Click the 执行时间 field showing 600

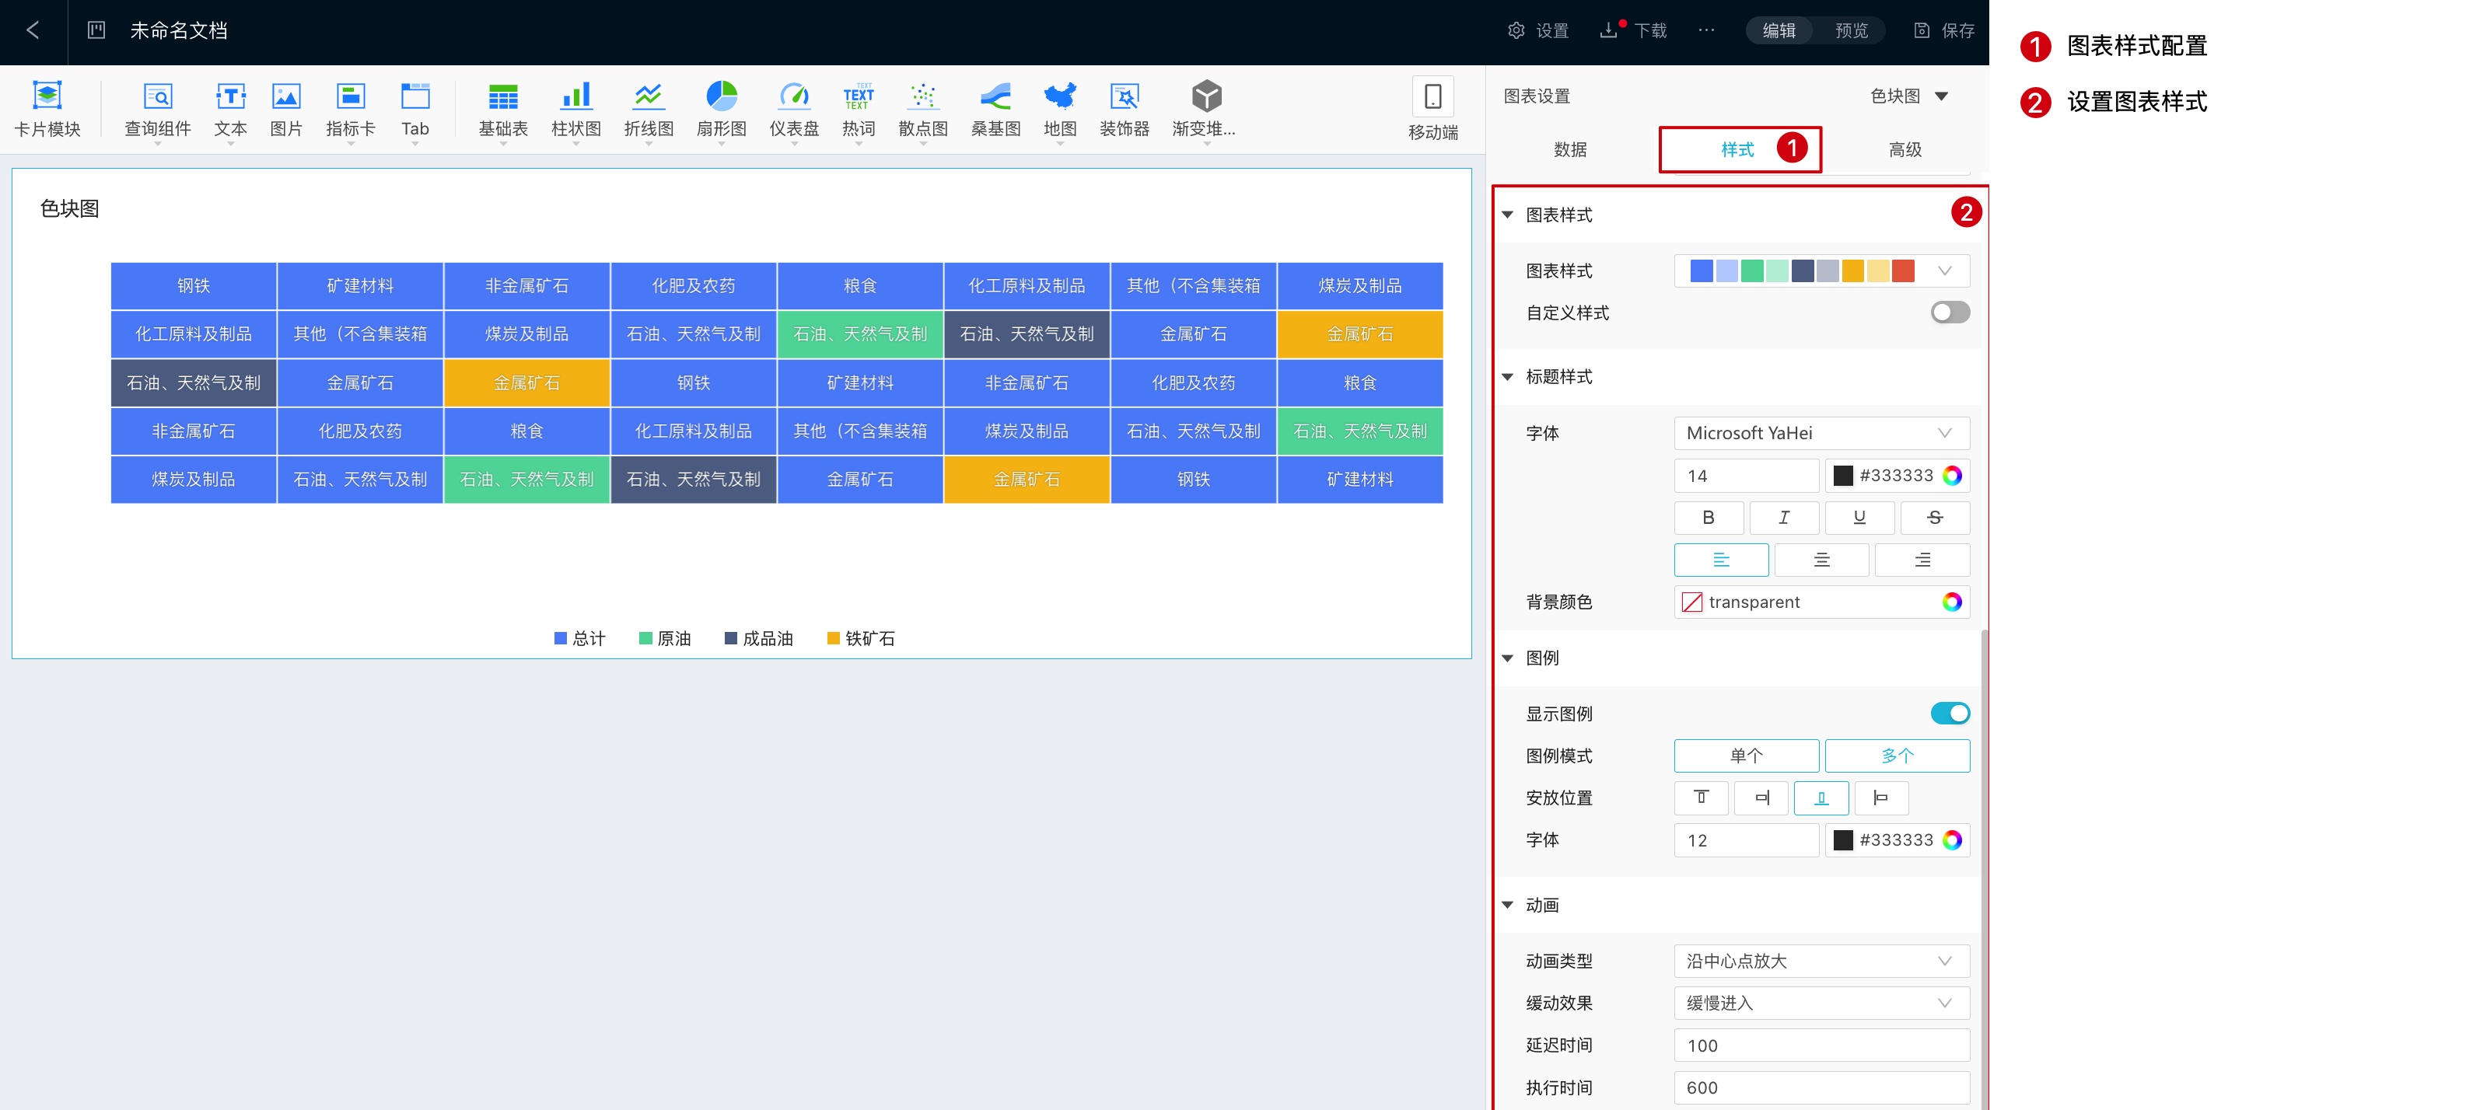tap(1821, 1087)
